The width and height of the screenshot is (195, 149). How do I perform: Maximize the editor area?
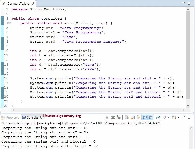(189, 3)
